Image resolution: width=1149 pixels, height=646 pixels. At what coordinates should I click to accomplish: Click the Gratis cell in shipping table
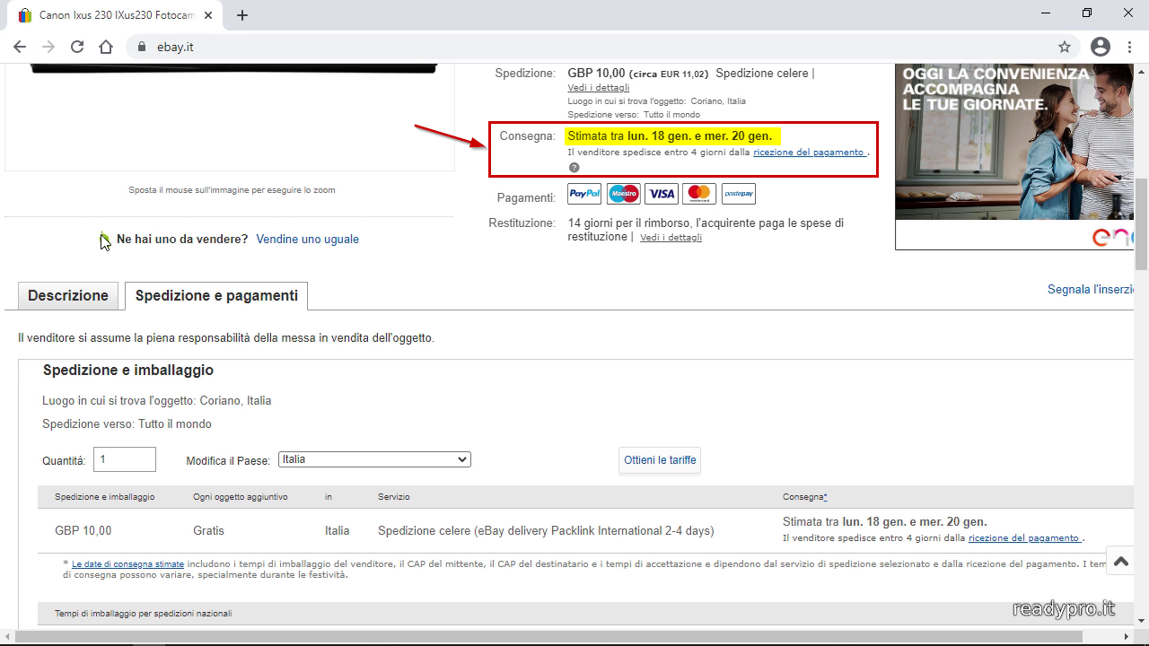(208, 531)
